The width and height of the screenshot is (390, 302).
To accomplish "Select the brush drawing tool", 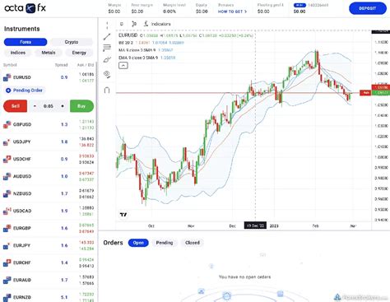I will (107, 60).
